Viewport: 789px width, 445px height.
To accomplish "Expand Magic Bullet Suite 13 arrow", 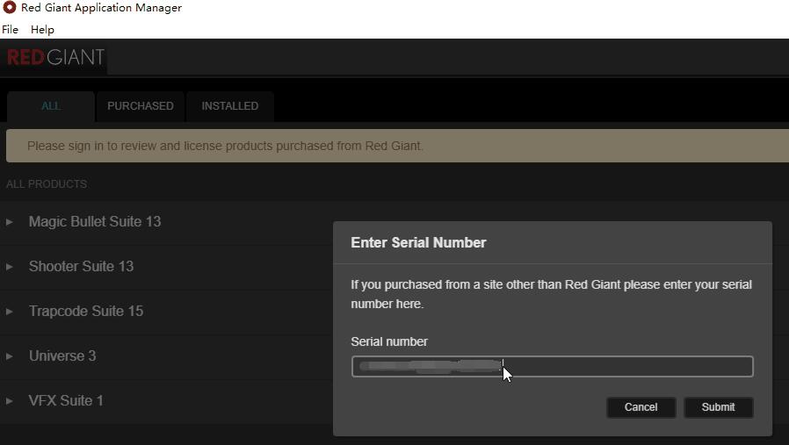I will (x=9, y=222).
